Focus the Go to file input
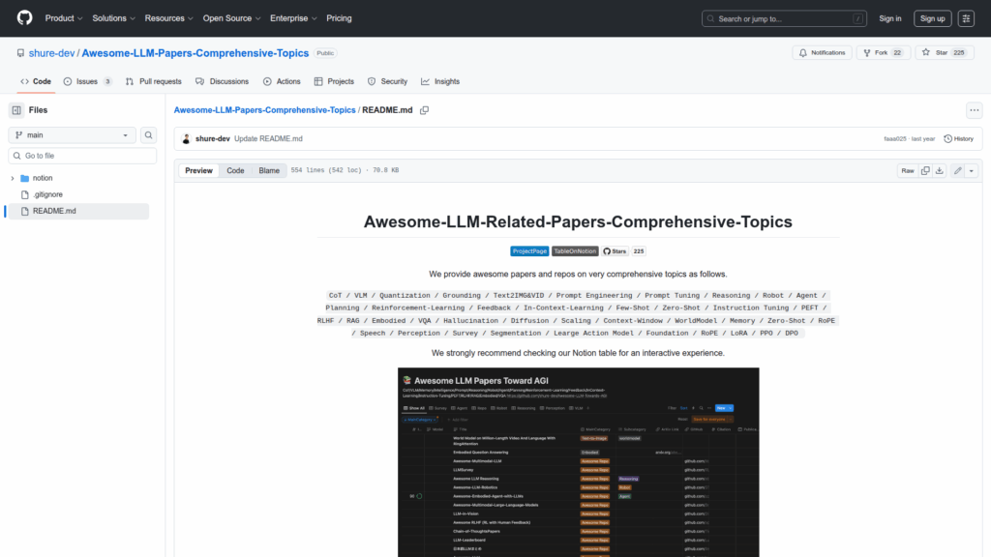This screenshot has height=557, width=991. (x=82, y=156)
